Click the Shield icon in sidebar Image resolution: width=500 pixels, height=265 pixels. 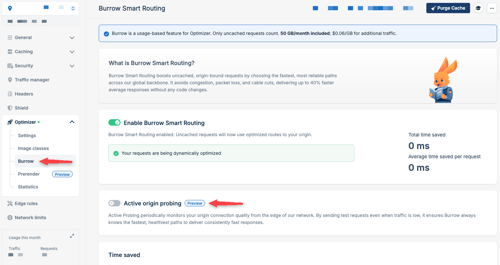pos(10,108)
